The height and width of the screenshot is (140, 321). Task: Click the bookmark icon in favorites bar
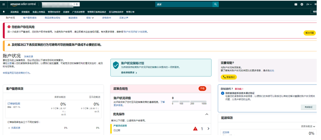(x=4, y=12)
